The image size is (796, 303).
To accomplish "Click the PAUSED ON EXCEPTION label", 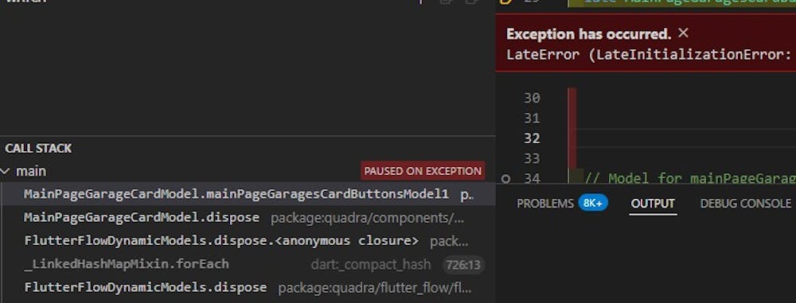I will [423, 171].
